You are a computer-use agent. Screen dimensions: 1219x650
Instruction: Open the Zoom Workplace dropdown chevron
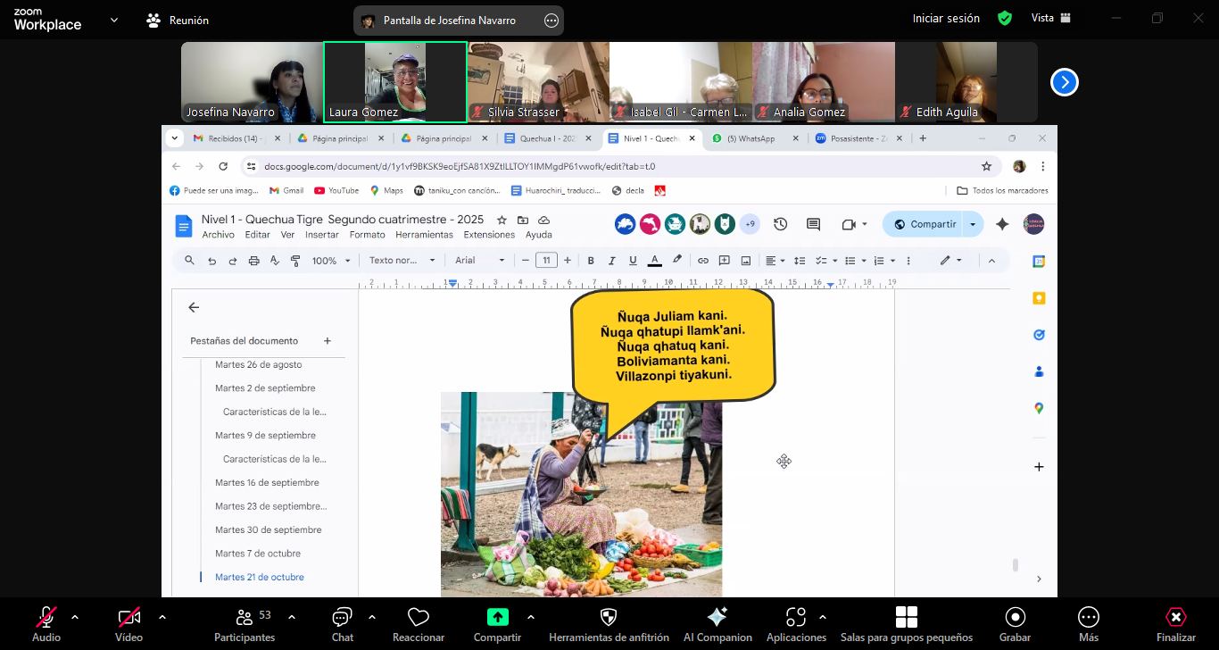(x=113, y=20)
